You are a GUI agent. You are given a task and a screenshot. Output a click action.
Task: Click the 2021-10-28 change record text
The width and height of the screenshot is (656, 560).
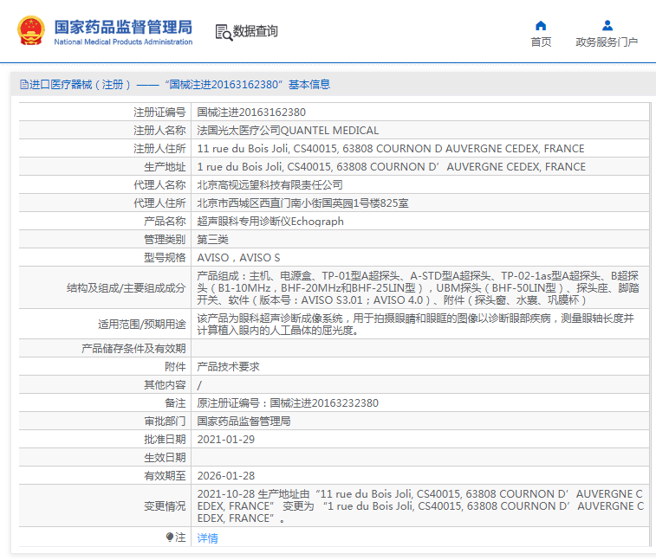pyautogui.click(x=419, y=506)
